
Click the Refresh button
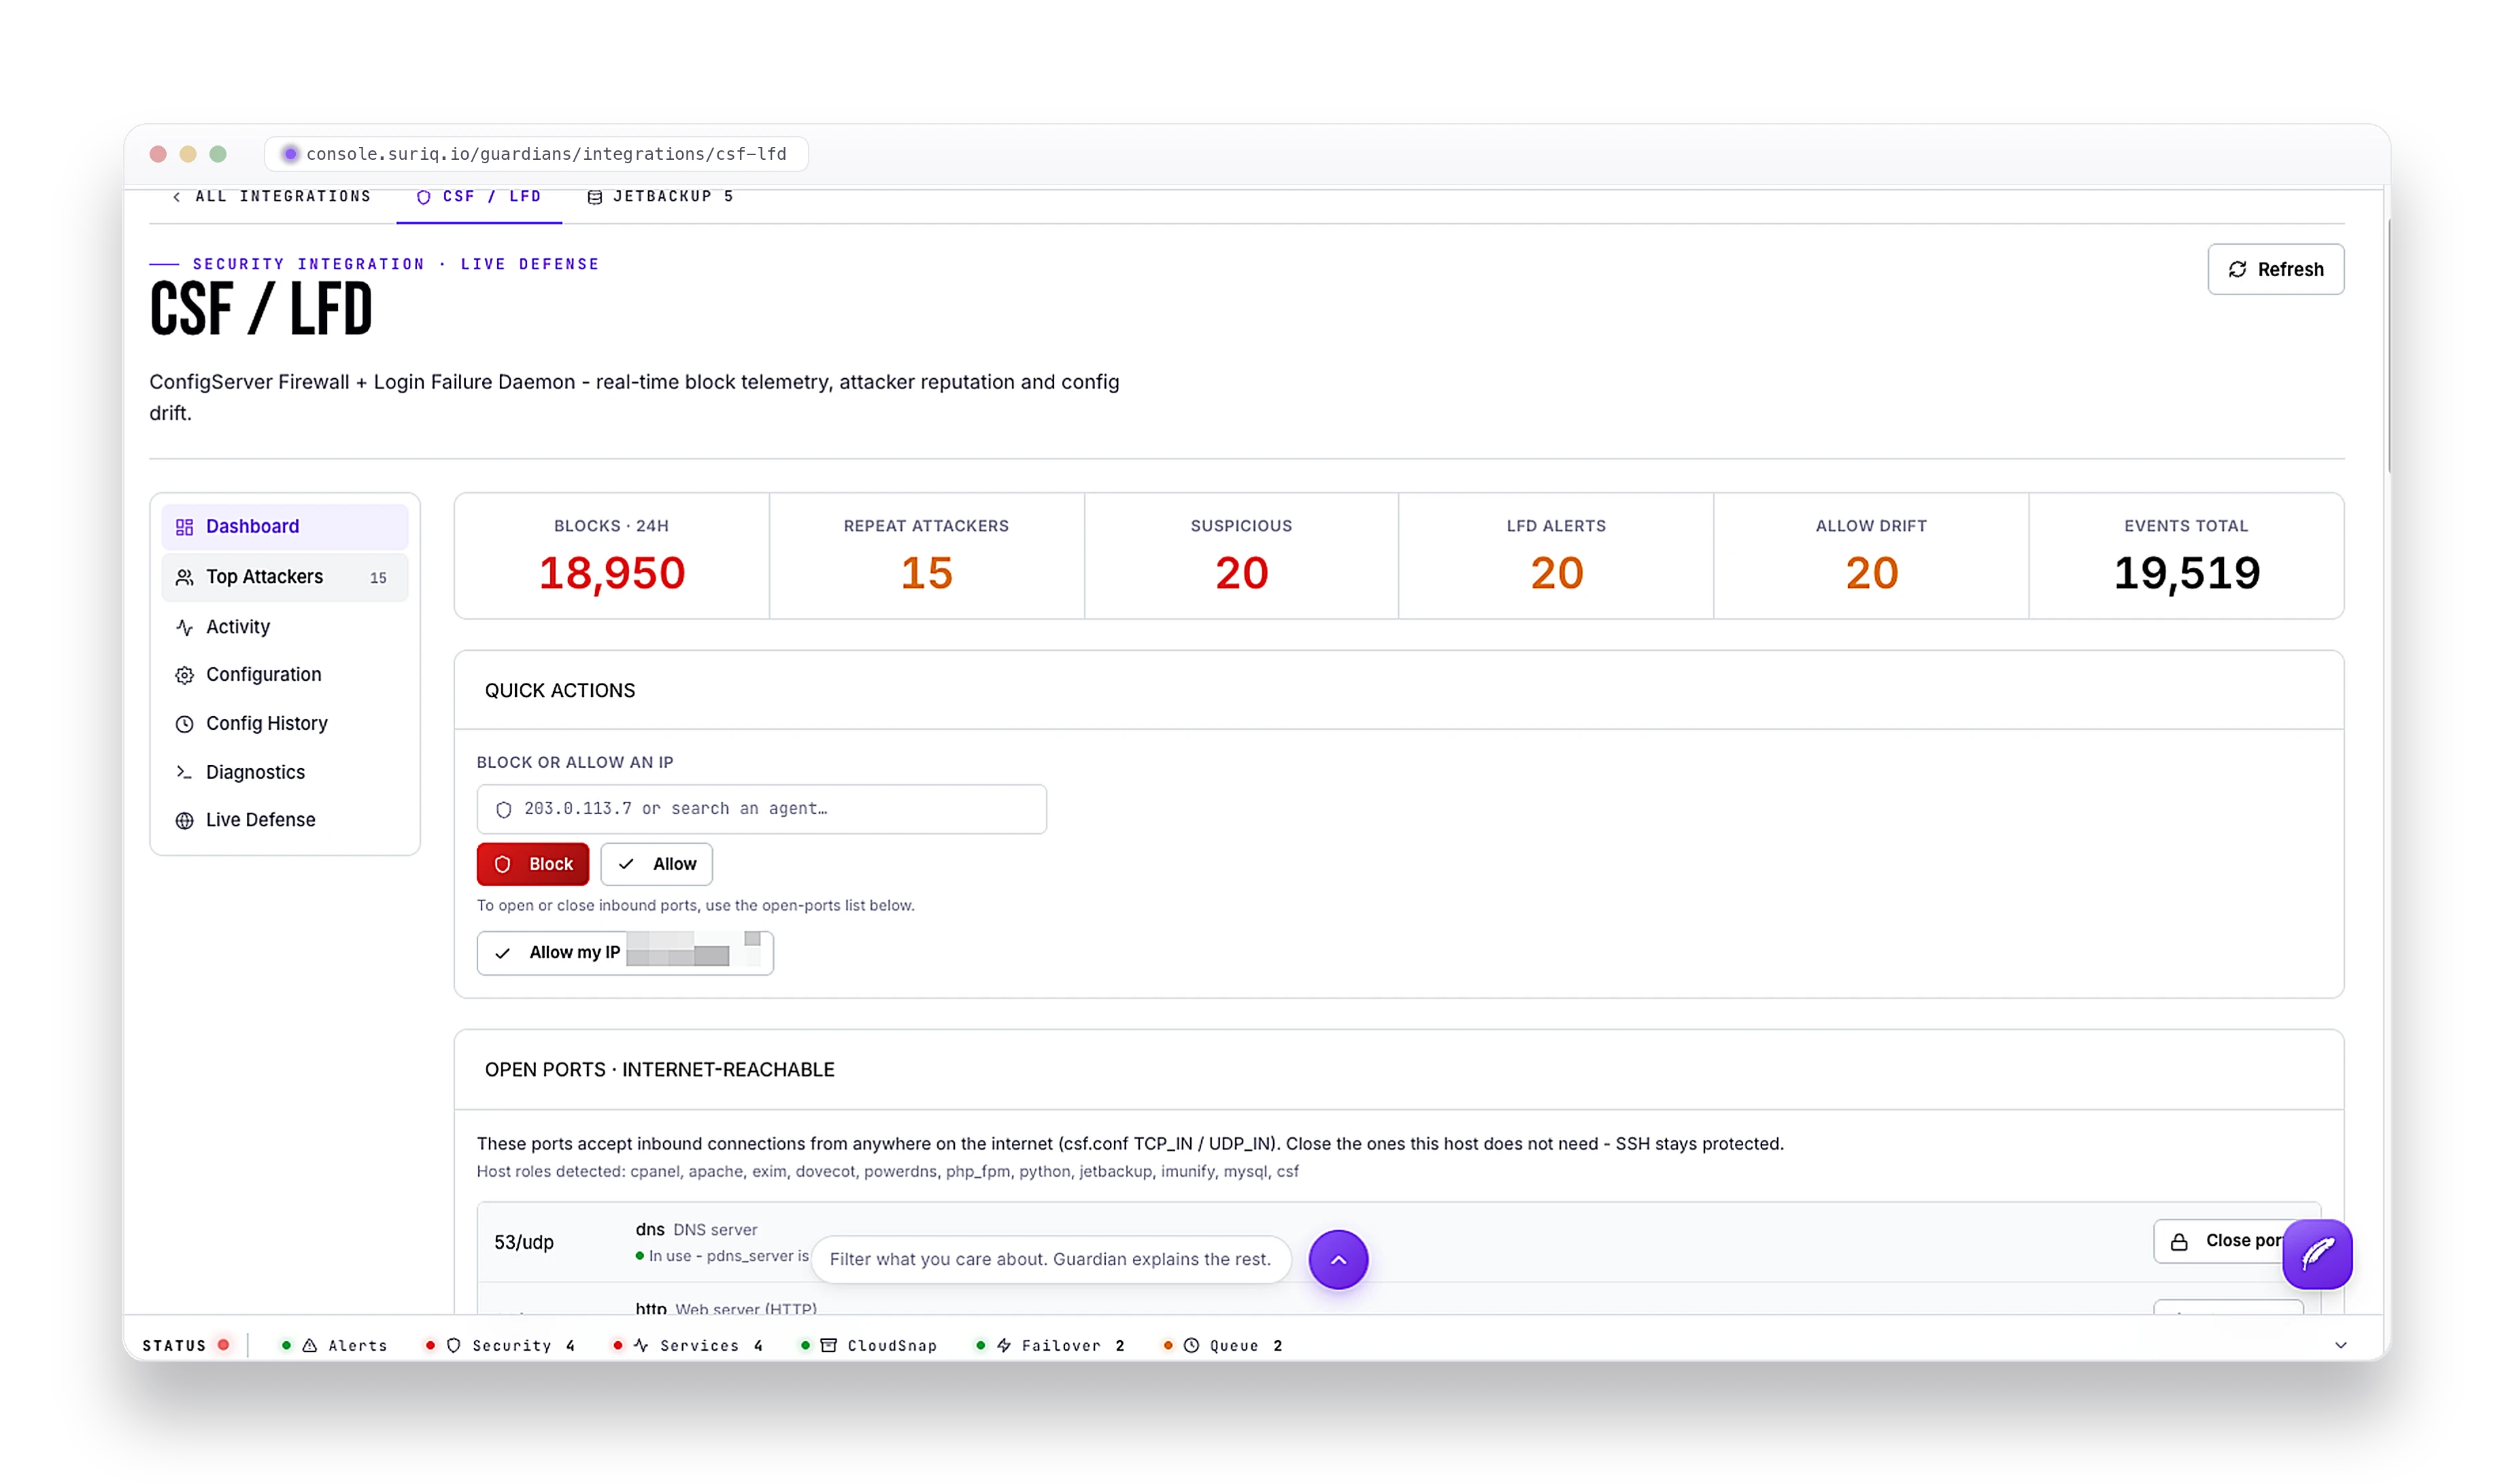pos(2275,269)
